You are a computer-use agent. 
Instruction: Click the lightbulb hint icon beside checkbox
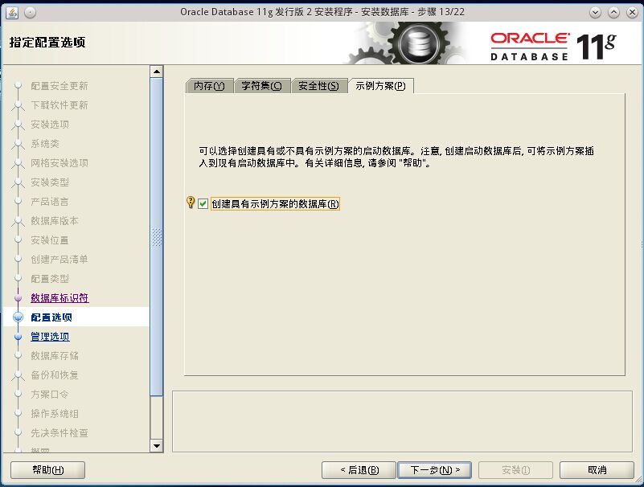tap(191, 202)
